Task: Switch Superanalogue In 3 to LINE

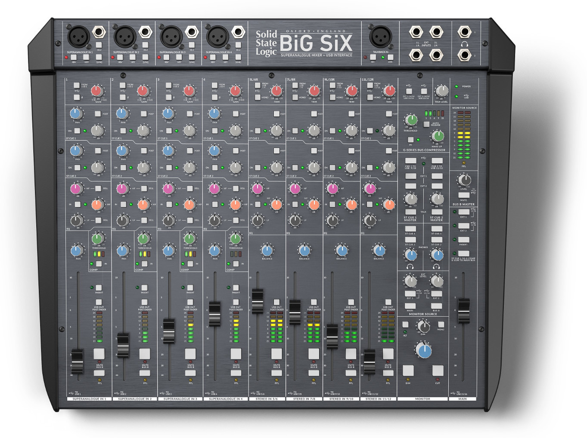Action: 192,57
